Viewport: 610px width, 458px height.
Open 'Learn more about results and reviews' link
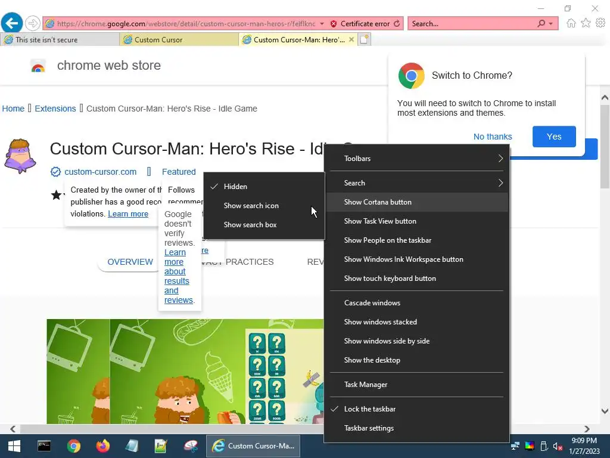pos(178,276)
